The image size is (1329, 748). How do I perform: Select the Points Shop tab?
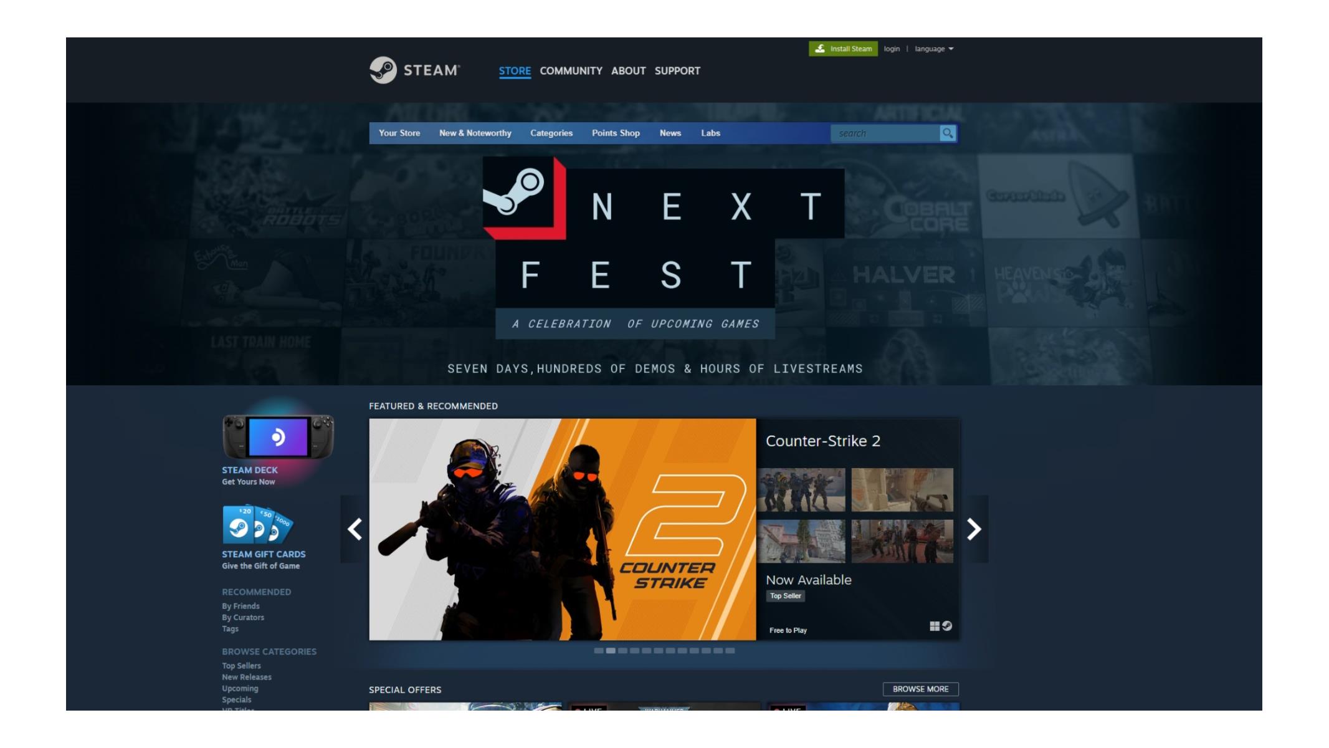point(615,133)
